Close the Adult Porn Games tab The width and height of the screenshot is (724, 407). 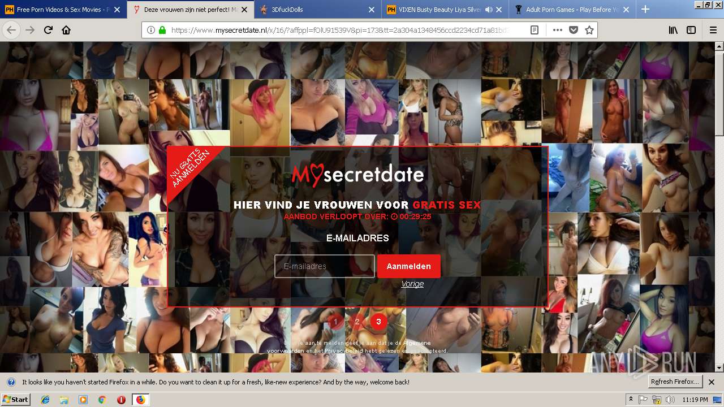[x=627, y=10]
